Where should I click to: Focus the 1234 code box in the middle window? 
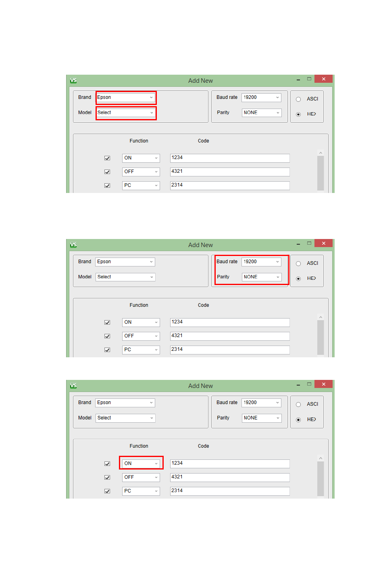coord(230,323)
